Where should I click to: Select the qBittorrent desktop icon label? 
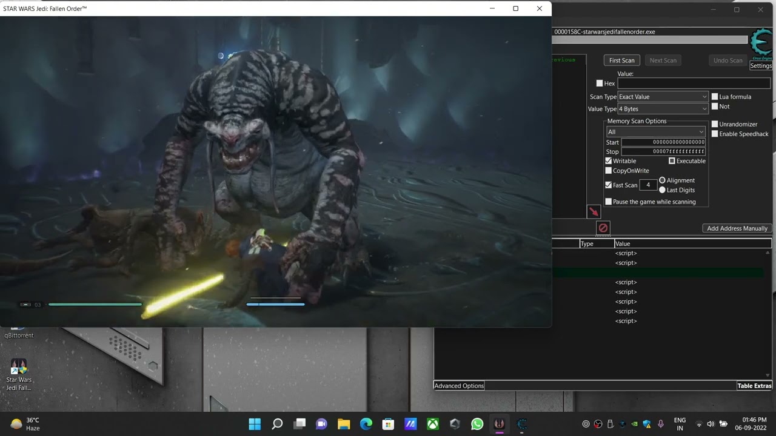(19, 335)
